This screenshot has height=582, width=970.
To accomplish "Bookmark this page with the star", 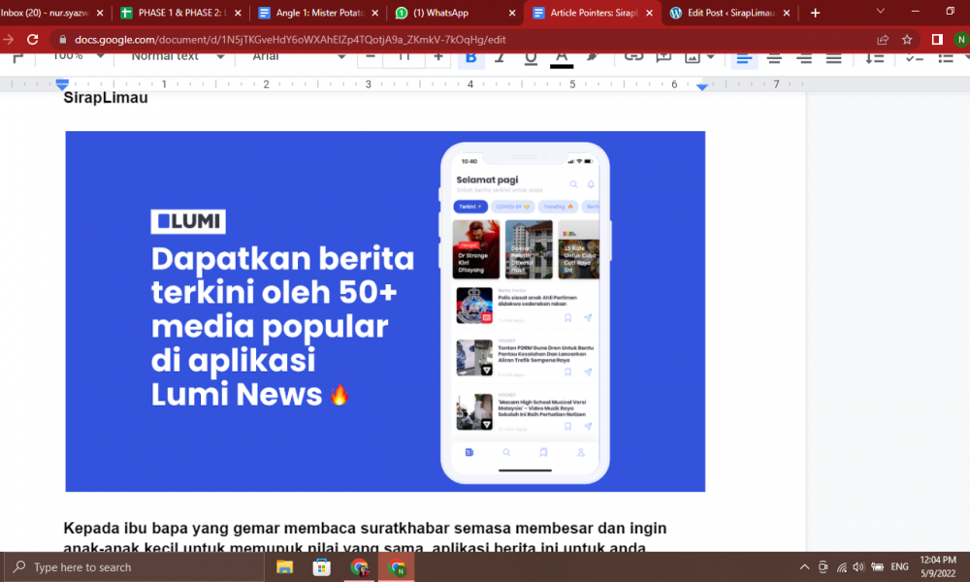I will tap(907, 40).
